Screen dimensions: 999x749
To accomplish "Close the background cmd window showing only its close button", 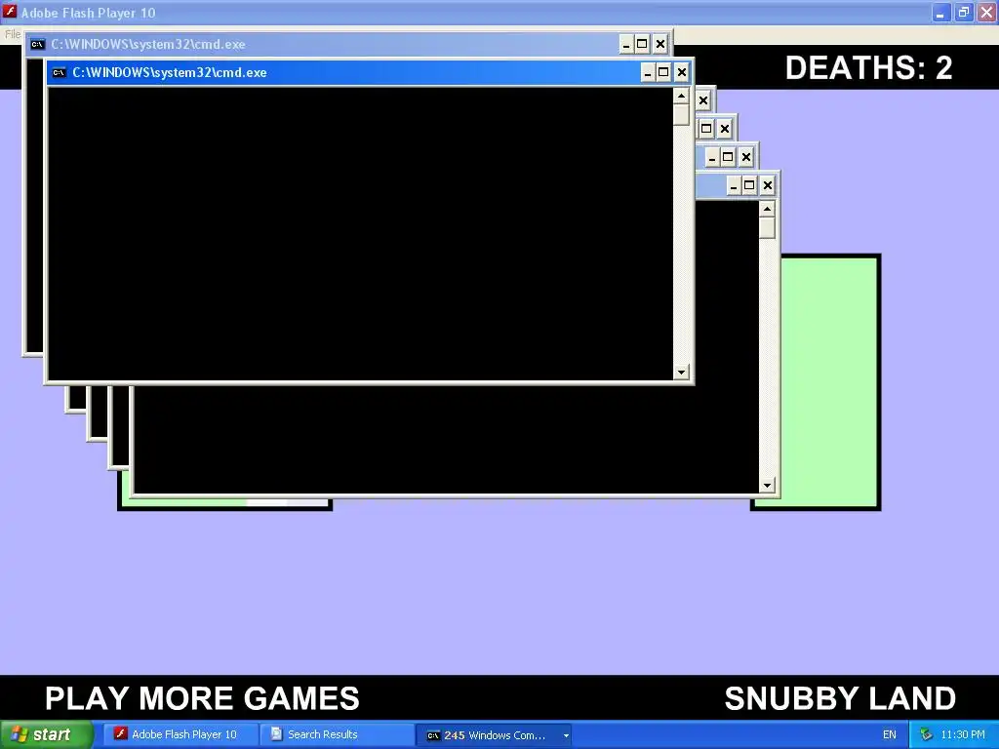I will (703, 100).
